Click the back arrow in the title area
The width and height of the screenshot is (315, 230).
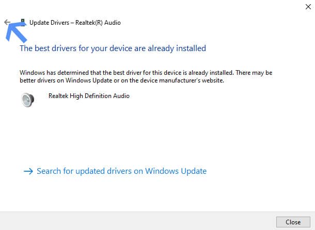tap(7, 22)
